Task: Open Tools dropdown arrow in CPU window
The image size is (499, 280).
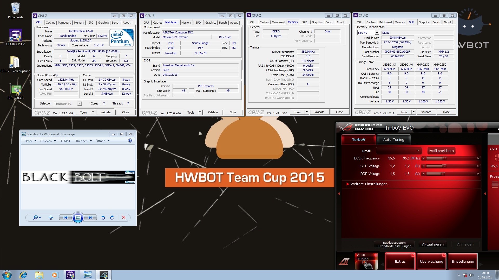Action: coord(93,112)
